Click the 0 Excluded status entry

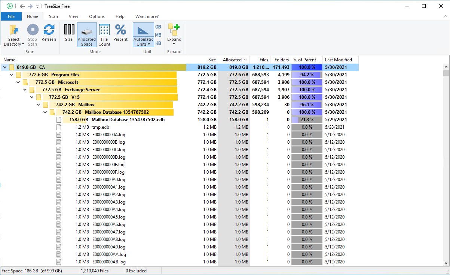(136, 271)
